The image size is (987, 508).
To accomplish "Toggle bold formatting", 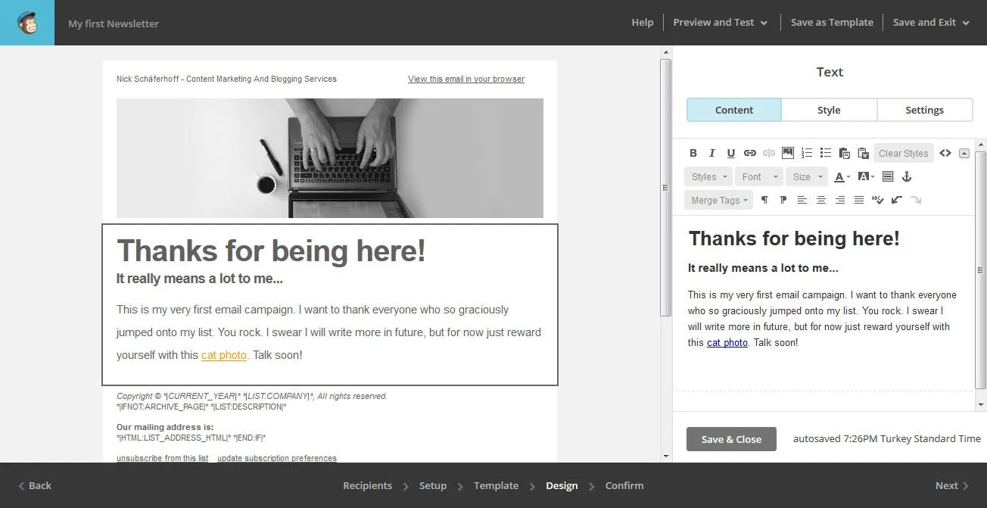I will 693,153.
